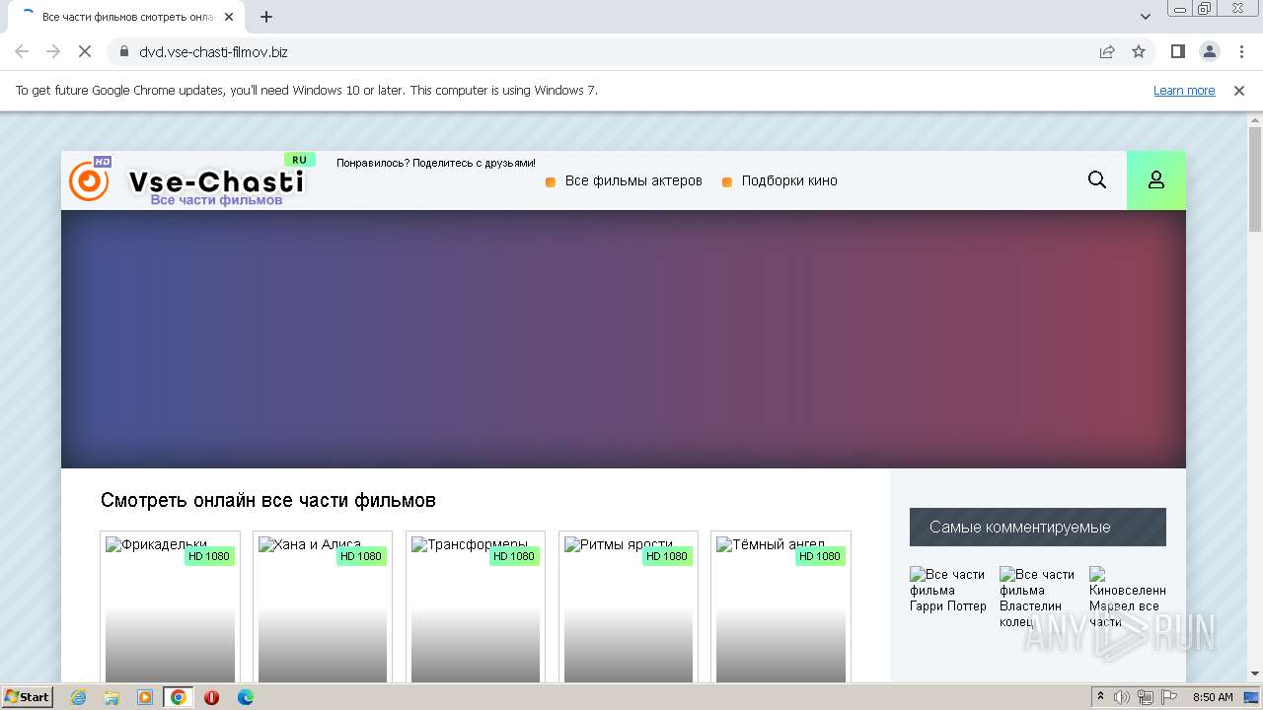Share this page icon in address bar

[x=1107, y=51]
